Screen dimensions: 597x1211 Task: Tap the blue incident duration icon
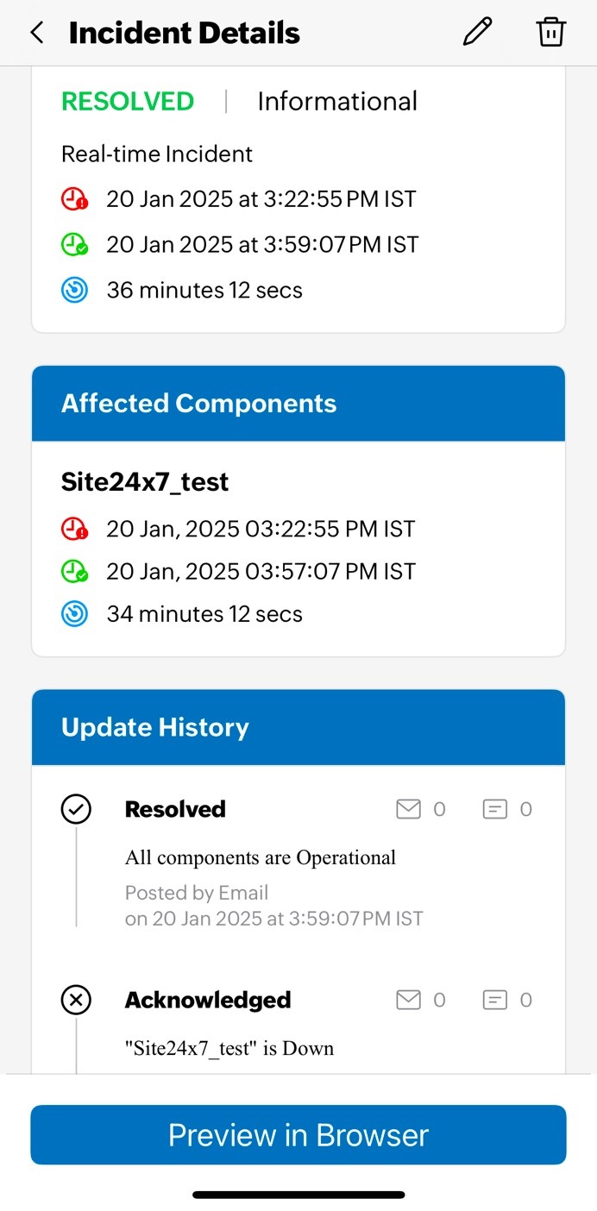pyautogui.click(x=75, y=291)
